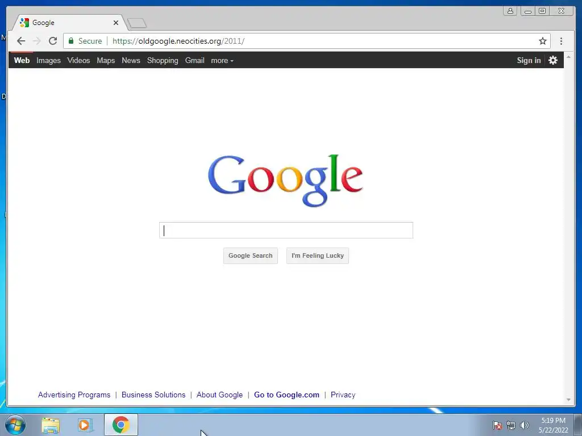Open Chrome's three-dot menu
Viewport: 582px width, 436px height.
tap(561, 41)
